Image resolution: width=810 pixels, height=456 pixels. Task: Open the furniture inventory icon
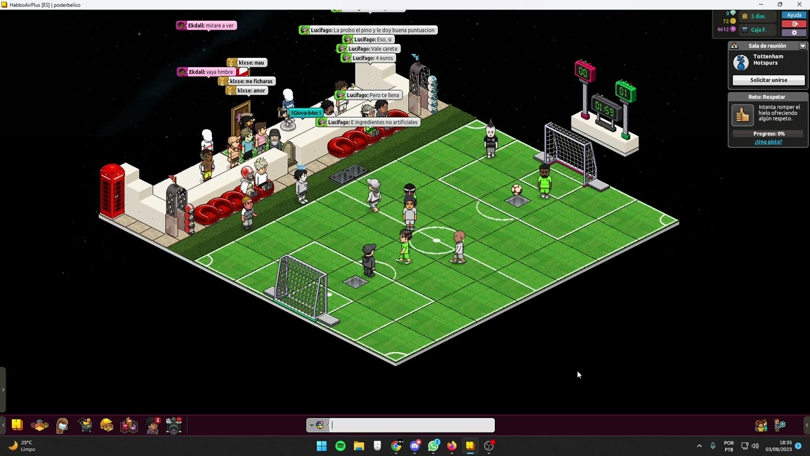tap(129, 425)
